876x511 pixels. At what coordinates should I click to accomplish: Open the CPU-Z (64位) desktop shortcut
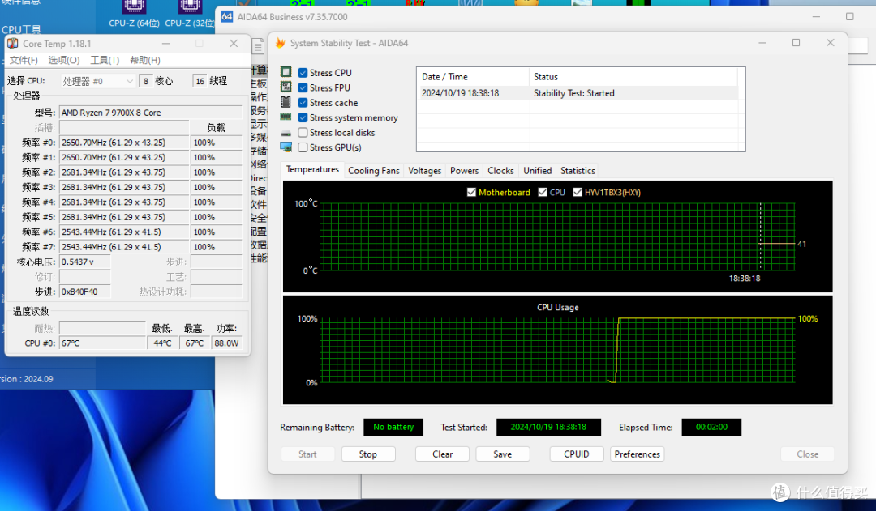point(134,14)
